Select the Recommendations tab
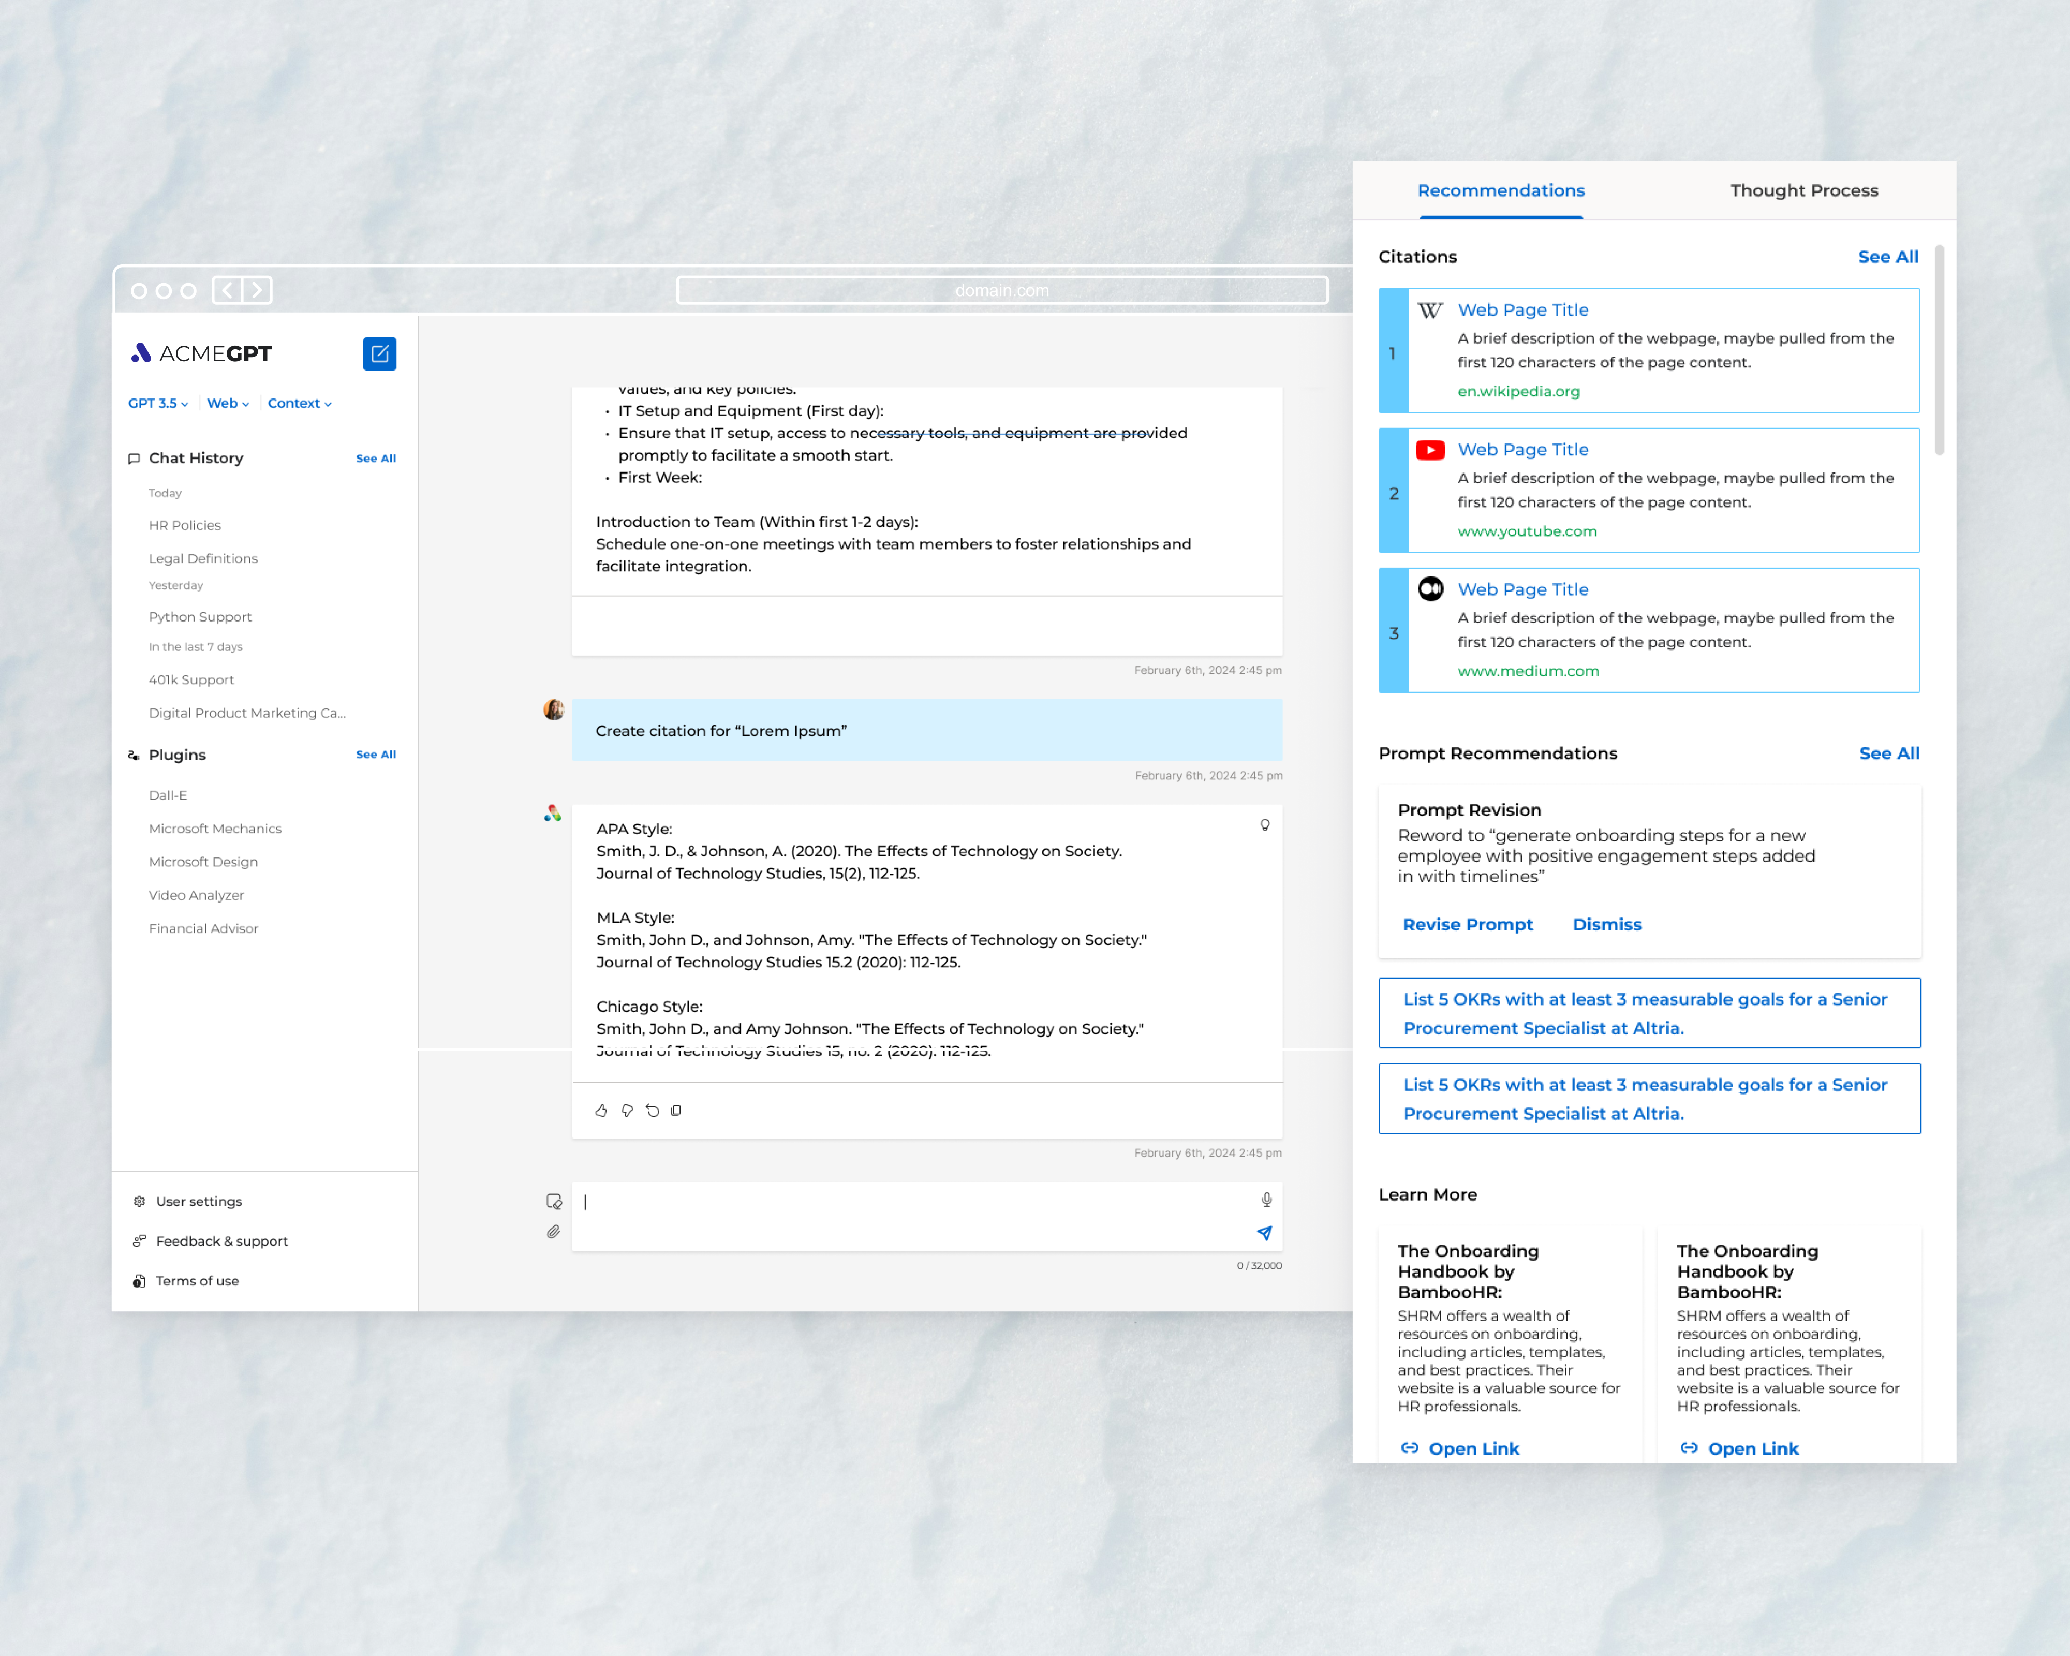This screenshot has height=1656, width=2070. [1501, 190]
